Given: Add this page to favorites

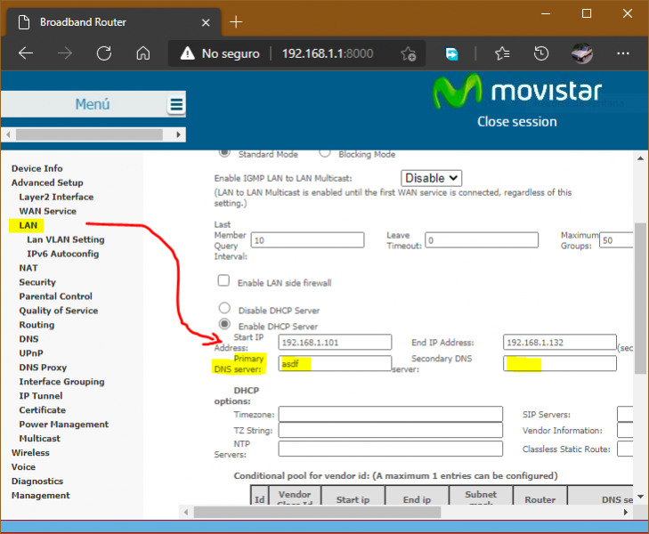Looking at the screenshot, I should click(x=409, y=53).
